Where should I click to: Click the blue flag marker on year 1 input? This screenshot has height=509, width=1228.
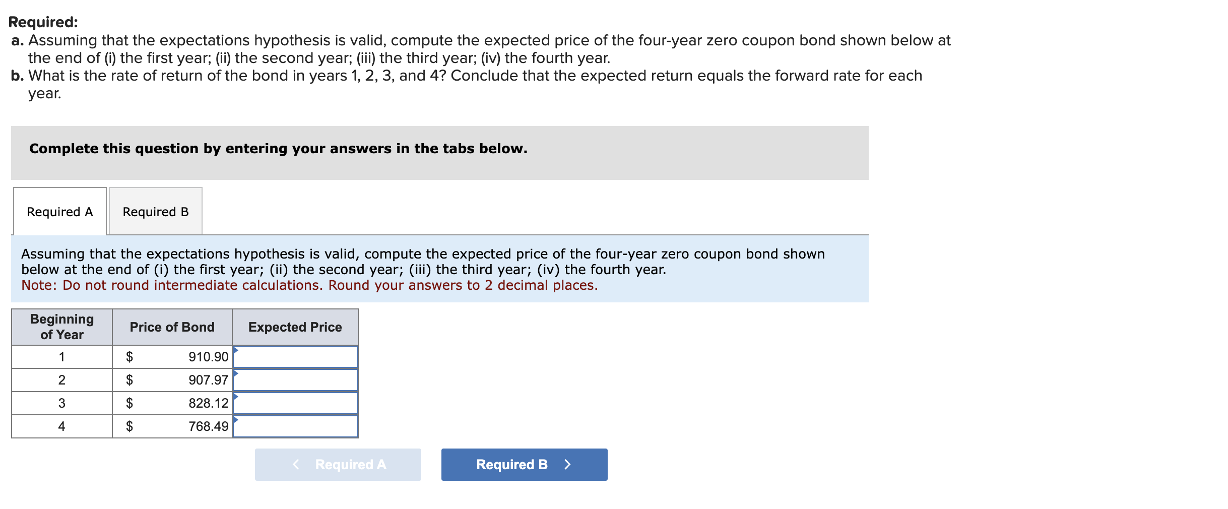[235, 350]
